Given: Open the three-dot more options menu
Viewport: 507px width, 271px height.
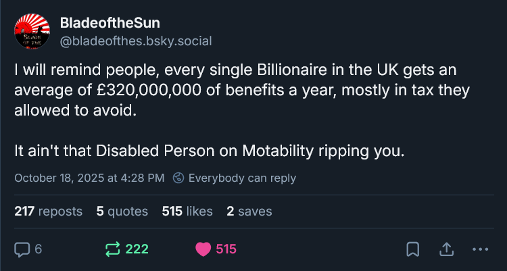Looking at the screenshot, I should pyautogui.click(x=479, y=249).
